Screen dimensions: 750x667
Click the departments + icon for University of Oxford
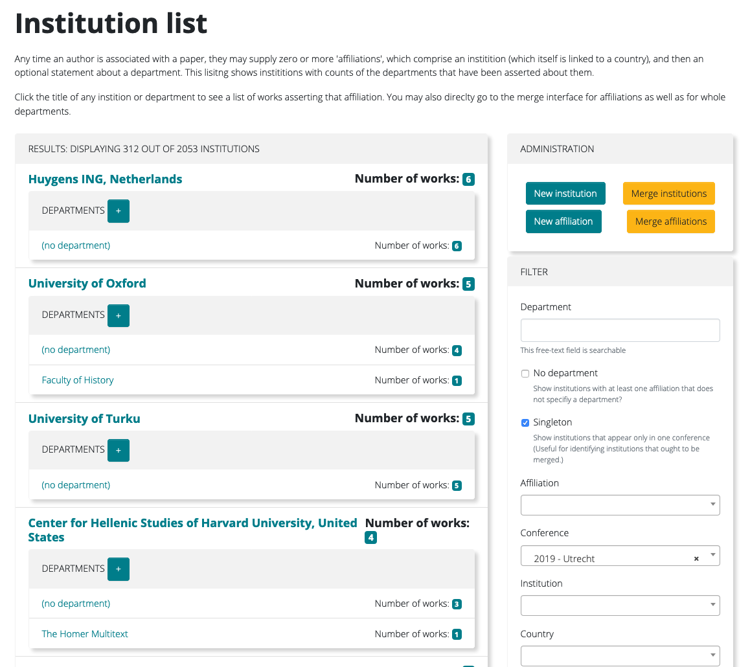[119, 315]
